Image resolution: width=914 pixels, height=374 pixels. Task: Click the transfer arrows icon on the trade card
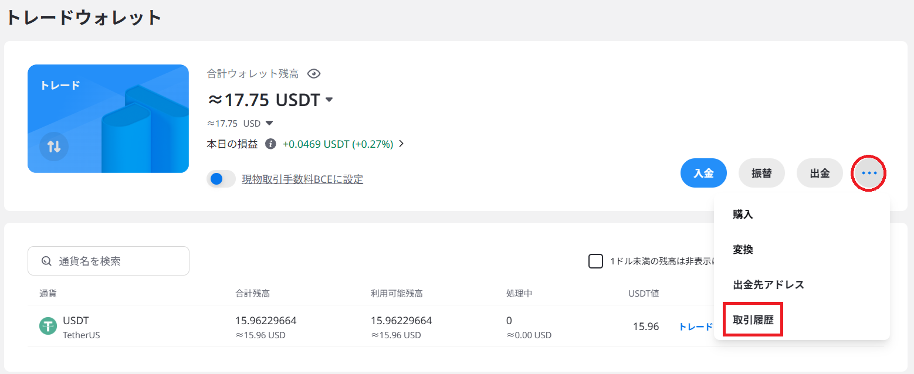[53, 147]
